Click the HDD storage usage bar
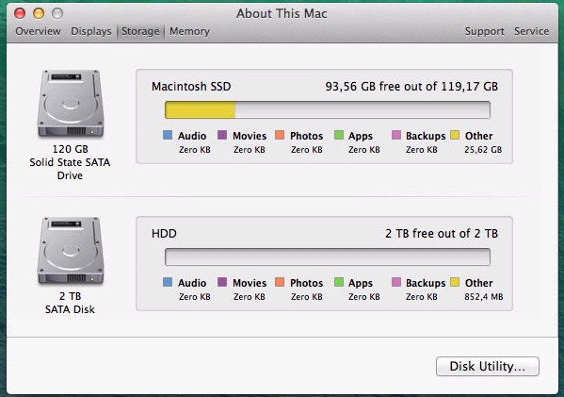 click(x=328, y=256)
